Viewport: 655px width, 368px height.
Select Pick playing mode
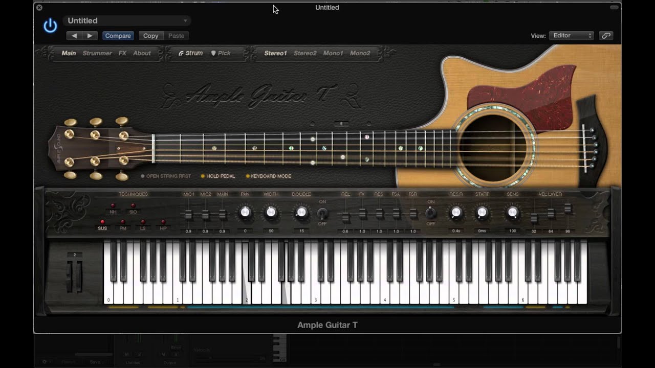point(221,53)
